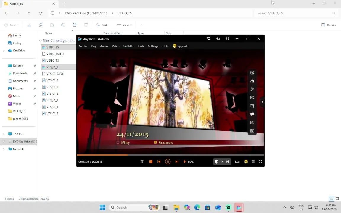The width and height of the screenshot is (341, 213).
Task: Expand the OneDrive tree node
Action: pyautogui.click(x=4, y=51)
